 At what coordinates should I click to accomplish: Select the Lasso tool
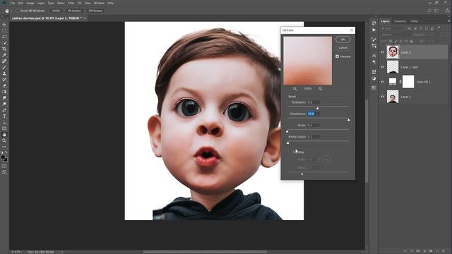coord(4,37)
